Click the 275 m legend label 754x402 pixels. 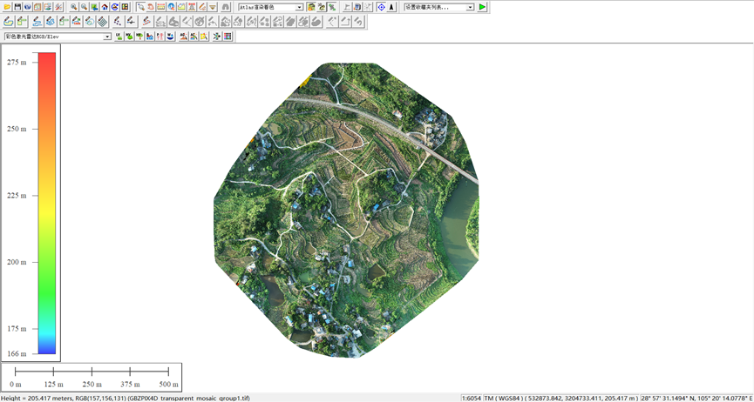tap(16, 63)
